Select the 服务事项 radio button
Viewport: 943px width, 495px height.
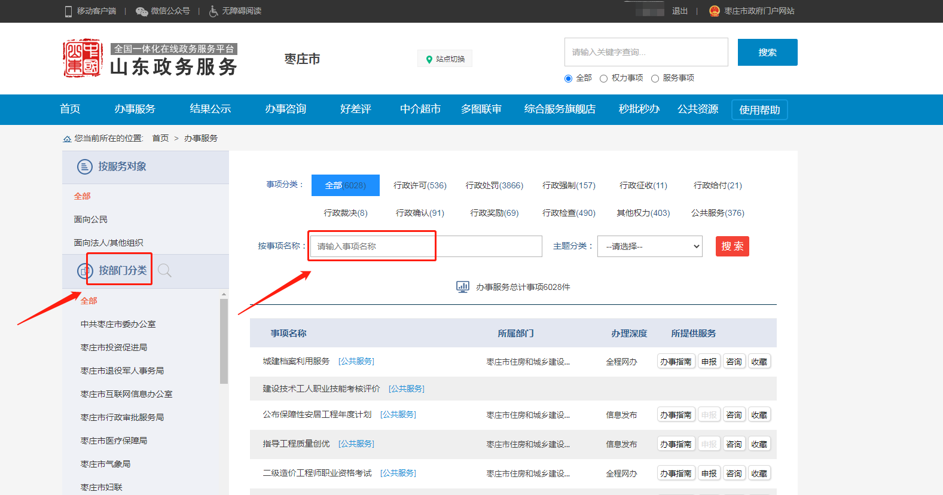[x=655, y=78]
